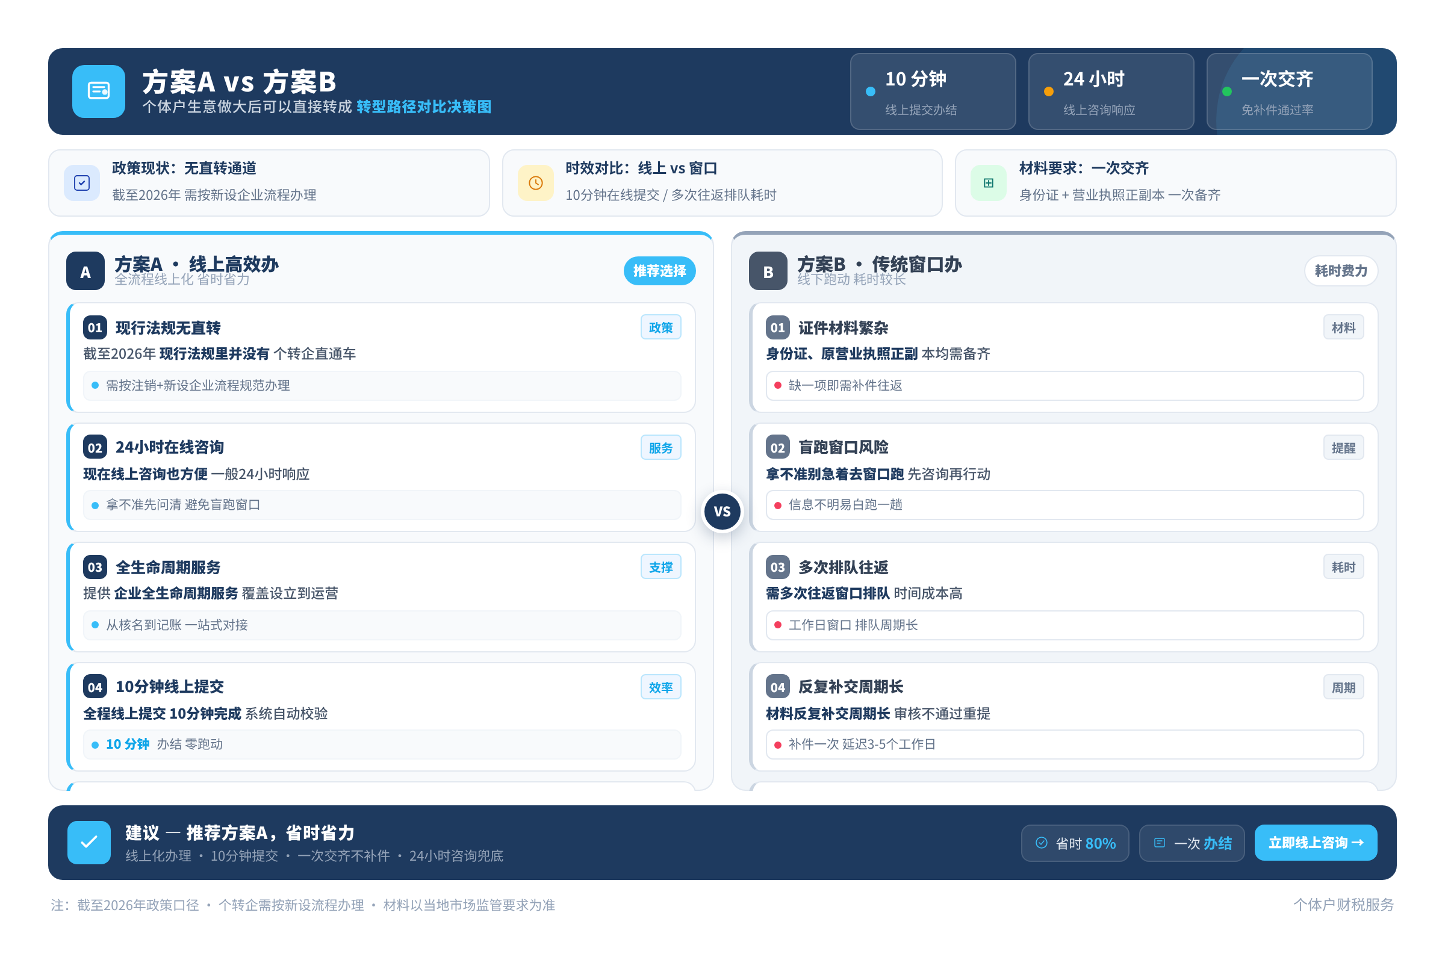Click the 省时 80% chip

pos(1075,843)
